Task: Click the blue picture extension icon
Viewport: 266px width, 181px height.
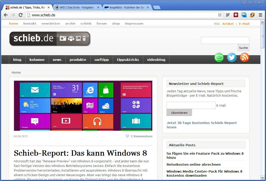Action: tap(244, 15)
